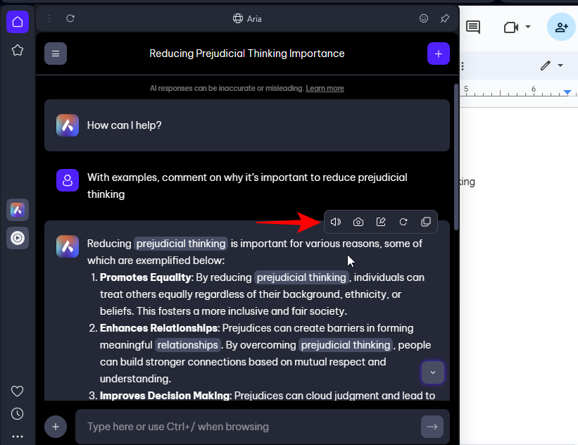The height and width of the screenshot is (445, 578).
Task: Click the read aloud speaker icon
Action: [336, 222]
